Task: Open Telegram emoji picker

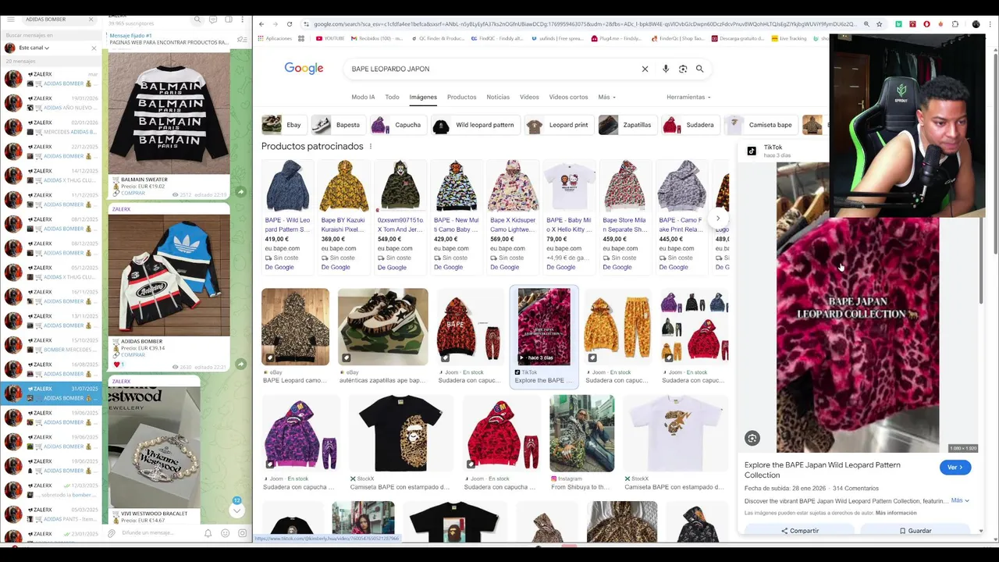Action: tap(225, 533)
